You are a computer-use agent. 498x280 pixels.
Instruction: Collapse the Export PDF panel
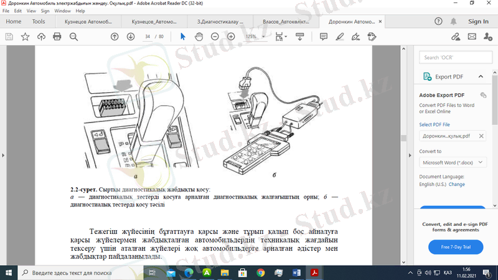[481, 77]
